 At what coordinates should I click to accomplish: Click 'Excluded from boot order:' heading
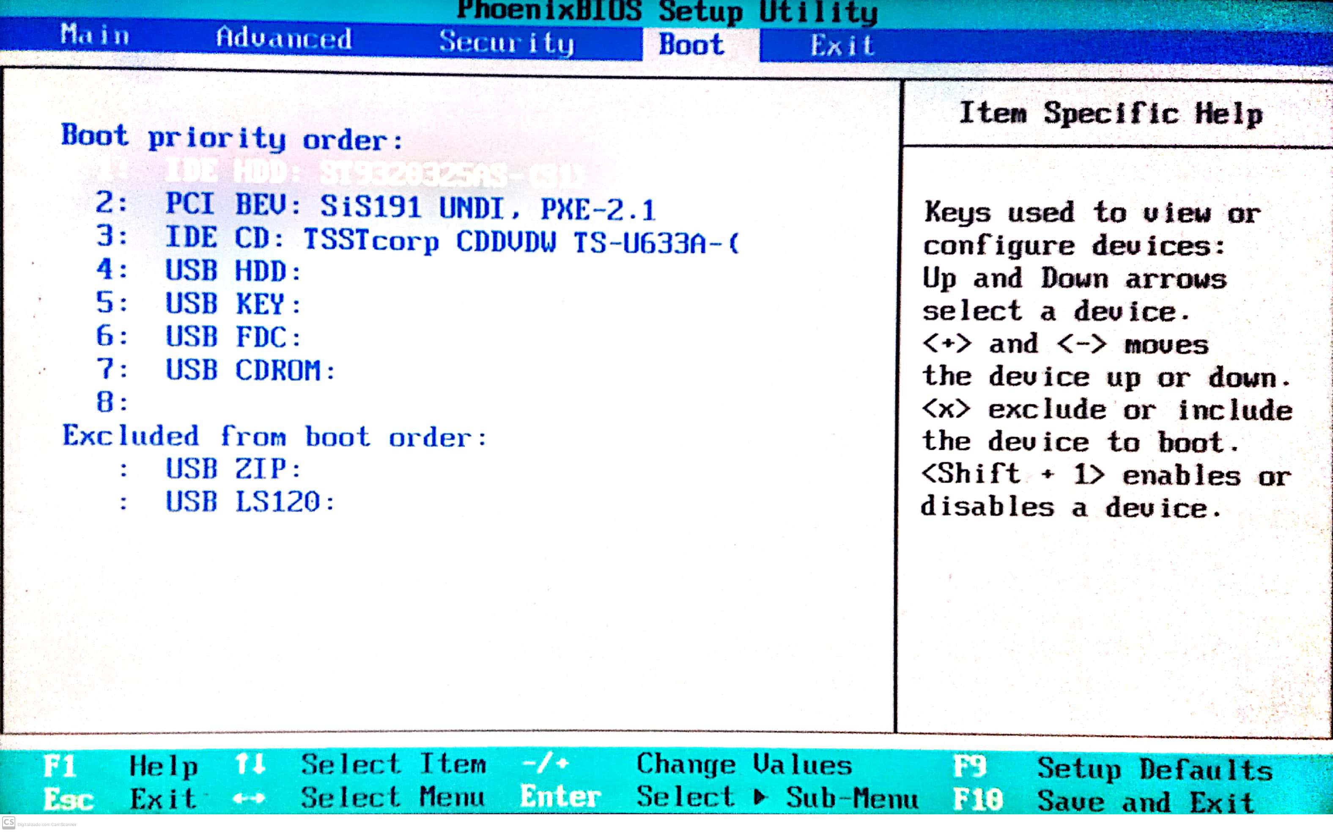point(275,436)
